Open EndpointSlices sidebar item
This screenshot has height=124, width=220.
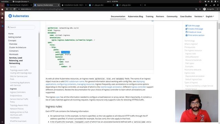pyautogui.click(x=16, y=96)
